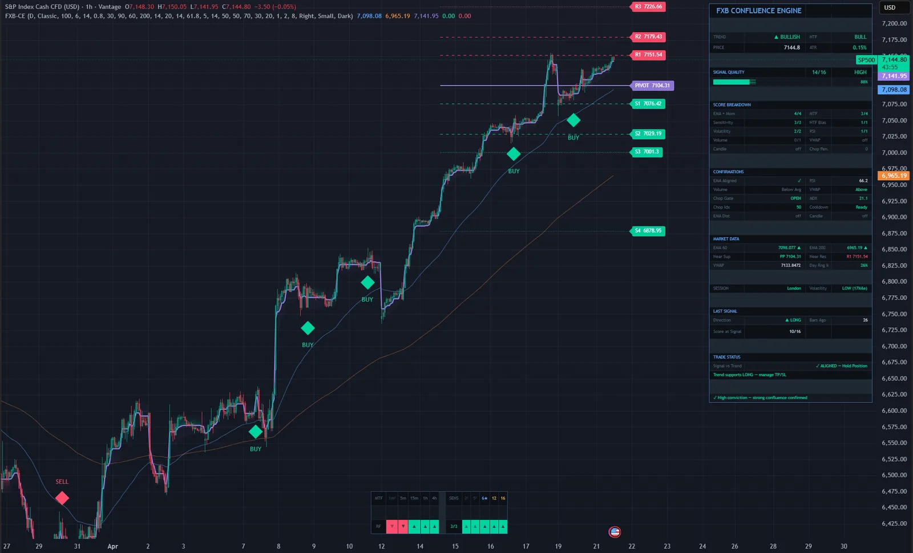Click the green up arrow under 6★

484,527
